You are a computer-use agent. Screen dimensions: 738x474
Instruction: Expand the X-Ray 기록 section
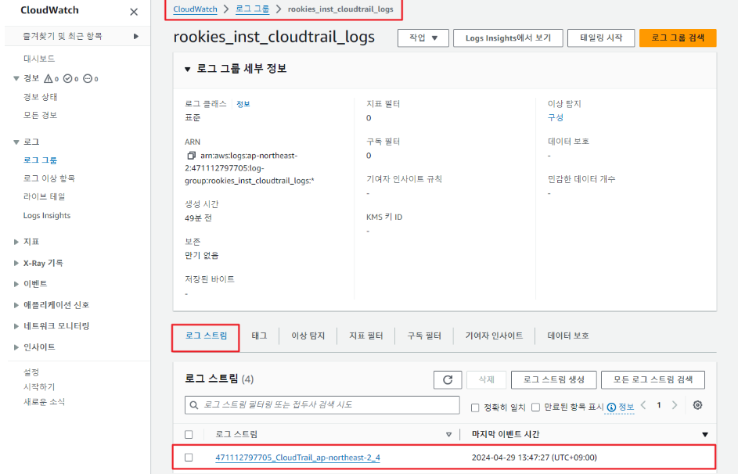[16, 263]
